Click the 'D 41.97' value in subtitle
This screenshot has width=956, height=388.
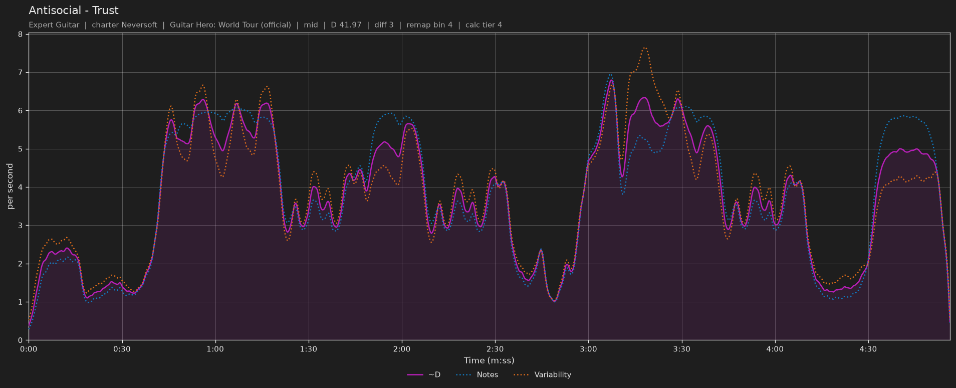tap(346, 25)
